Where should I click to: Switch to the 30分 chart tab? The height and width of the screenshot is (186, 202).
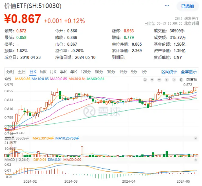pyautogui.click(x=111, y=72)
